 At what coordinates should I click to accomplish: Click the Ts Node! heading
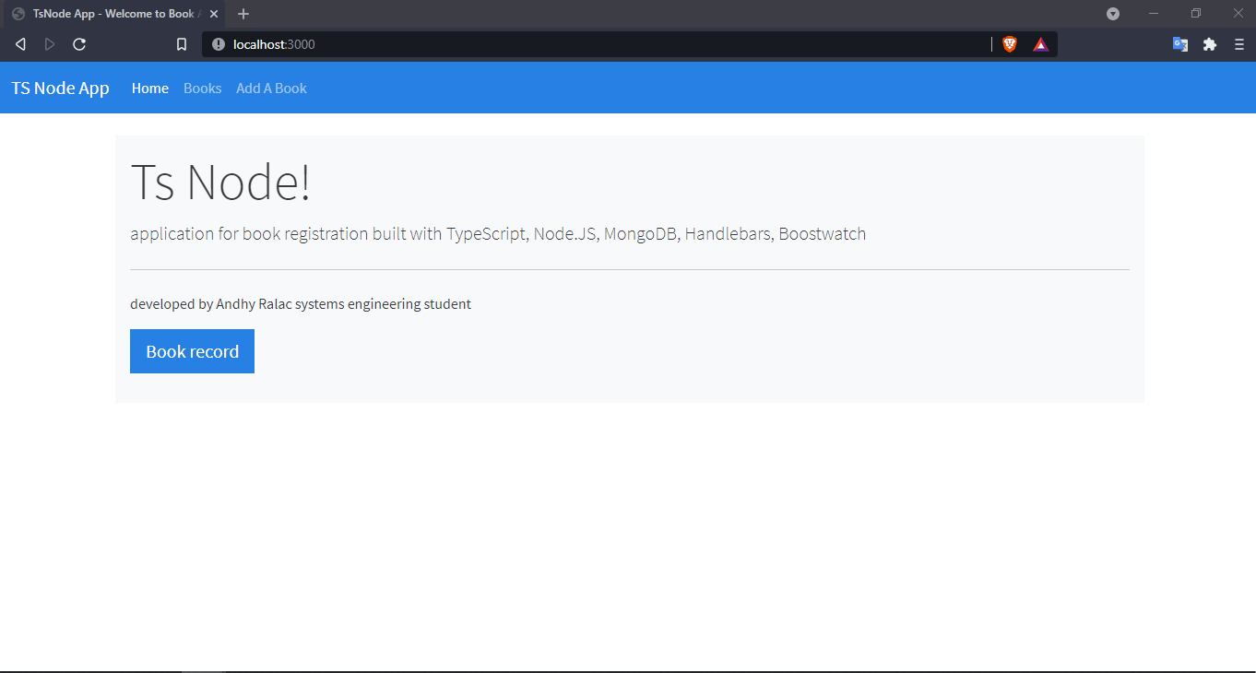pos(220,181)
